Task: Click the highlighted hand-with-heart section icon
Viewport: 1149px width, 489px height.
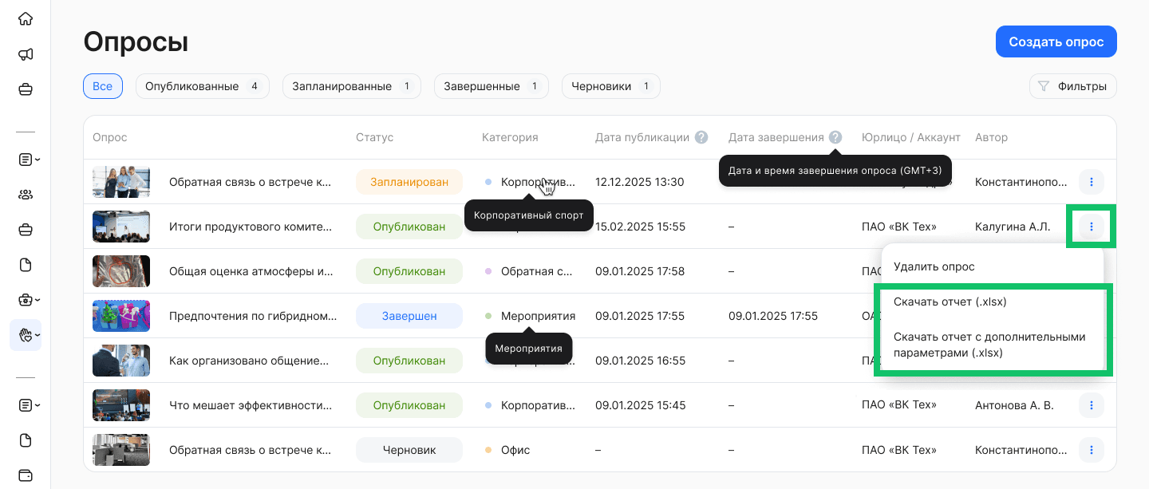Action: pyautogui.click(x=26, y=334)
